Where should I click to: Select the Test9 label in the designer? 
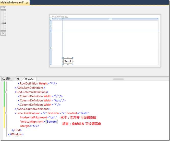coord(68,61)
